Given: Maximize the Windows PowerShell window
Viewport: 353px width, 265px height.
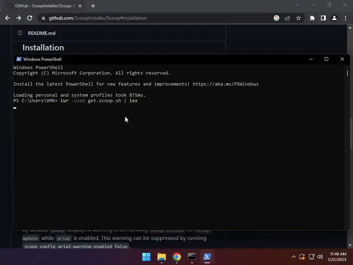Looking at the screenshot, I should [x=326, y=59].
